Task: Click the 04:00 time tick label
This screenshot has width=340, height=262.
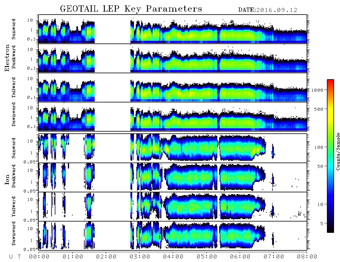Action: (173, 257)
